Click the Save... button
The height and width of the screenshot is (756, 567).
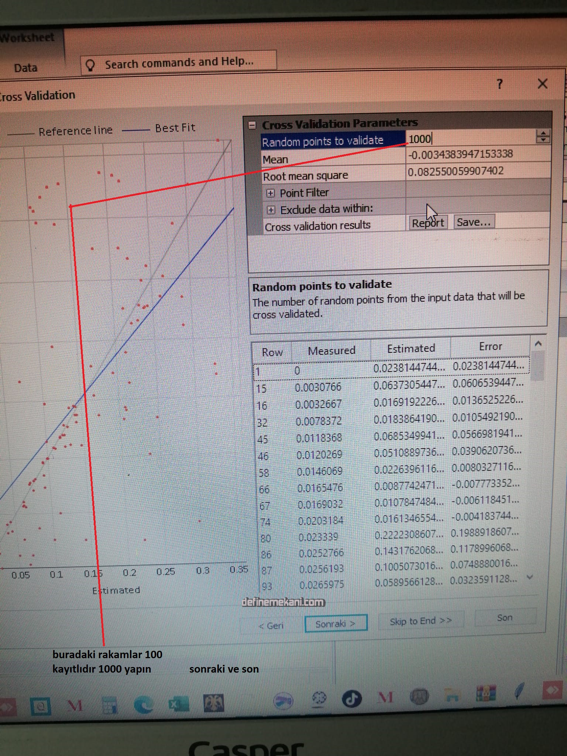tap(474, 222)
